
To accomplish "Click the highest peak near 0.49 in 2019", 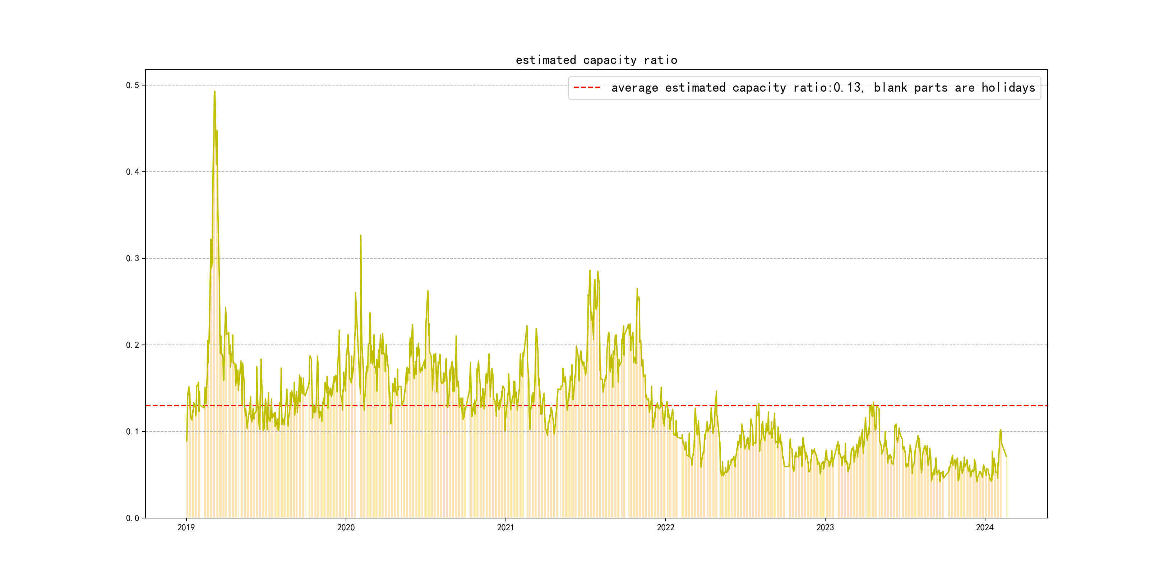I will pos(214,92).
